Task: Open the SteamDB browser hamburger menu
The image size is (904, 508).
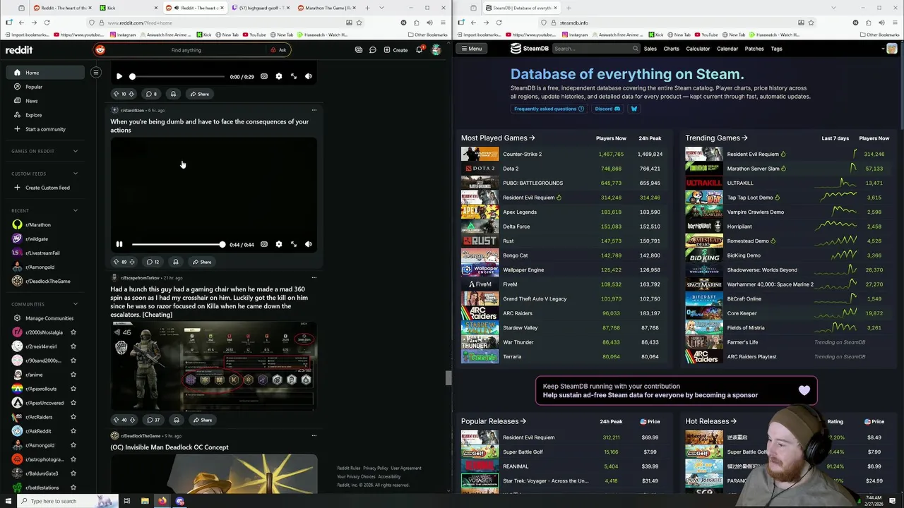Action: click(894, 23)
